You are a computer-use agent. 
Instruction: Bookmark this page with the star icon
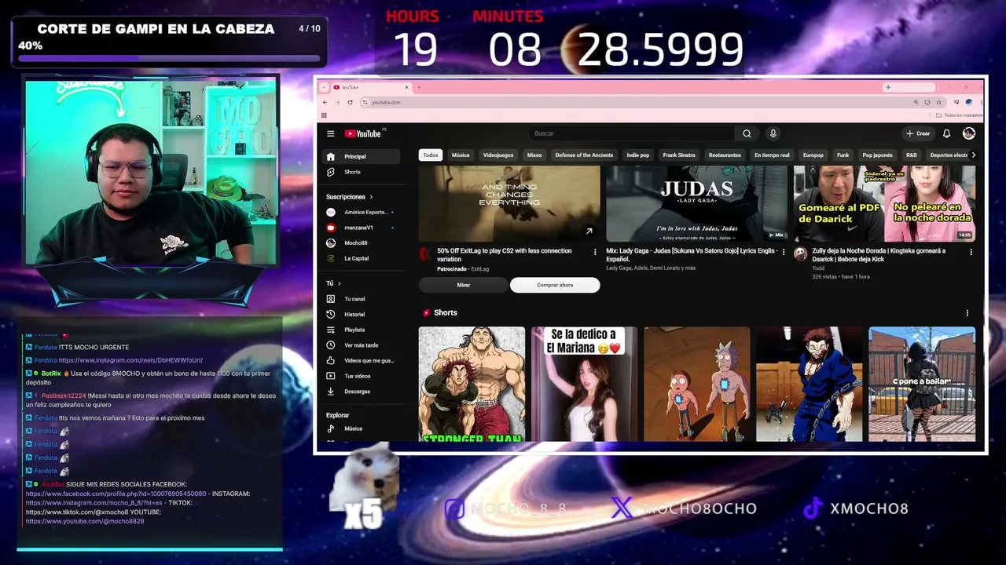[x=938, y=102]
